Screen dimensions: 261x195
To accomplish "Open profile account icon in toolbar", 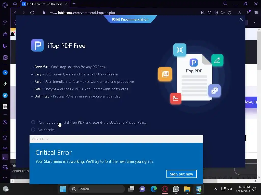I will pyautogui.click(x=239, y=13).
